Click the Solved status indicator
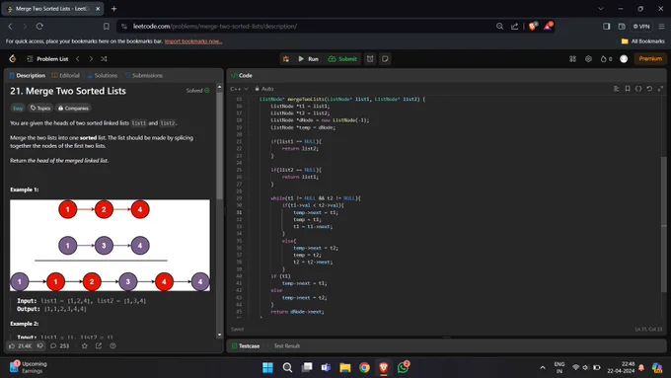 pos(197,91)
